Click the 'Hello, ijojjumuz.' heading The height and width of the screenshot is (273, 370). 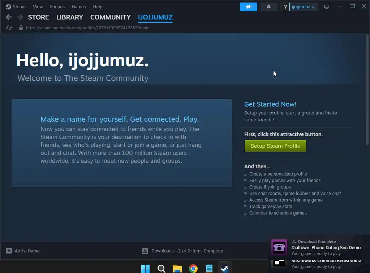82,60
